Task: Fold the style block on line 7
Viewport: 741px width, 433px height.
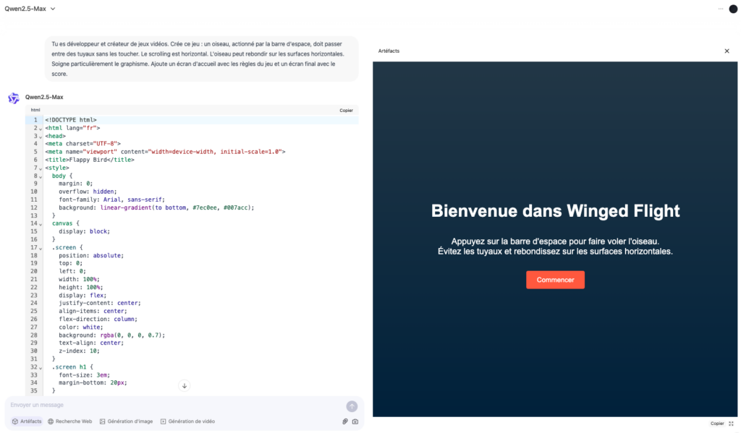Action: coord(41,168)
